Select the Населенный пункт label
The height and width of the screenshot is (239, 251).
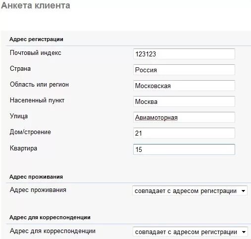point(37,100)
